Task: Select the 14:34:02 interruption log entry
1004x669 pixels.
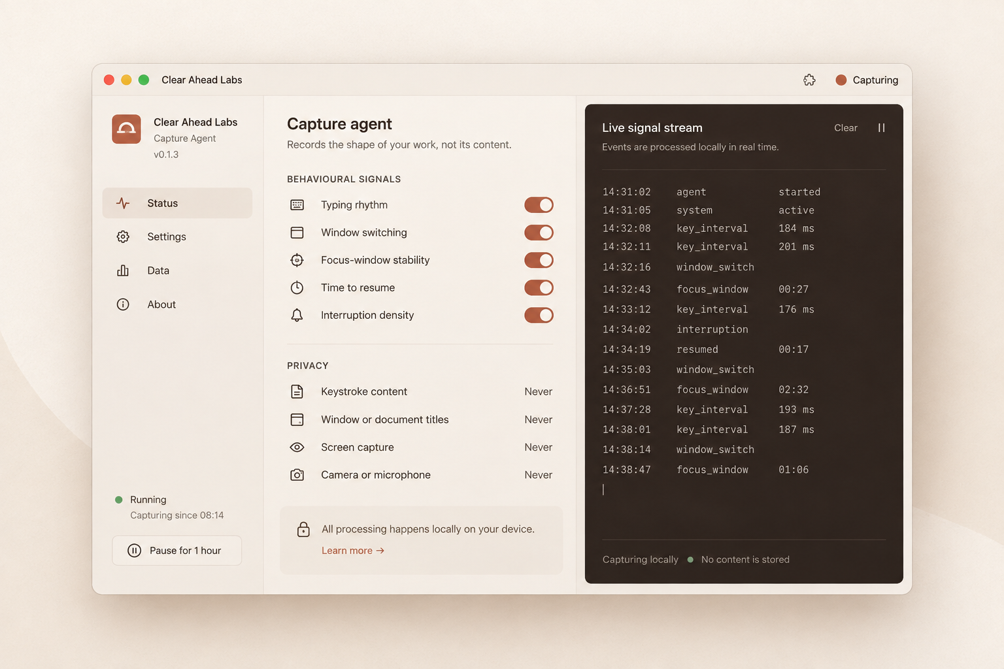Action: 676,329
